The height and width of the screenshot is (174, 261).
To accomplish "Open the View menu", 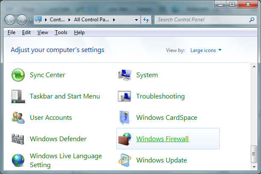I will tap(43, 32).
